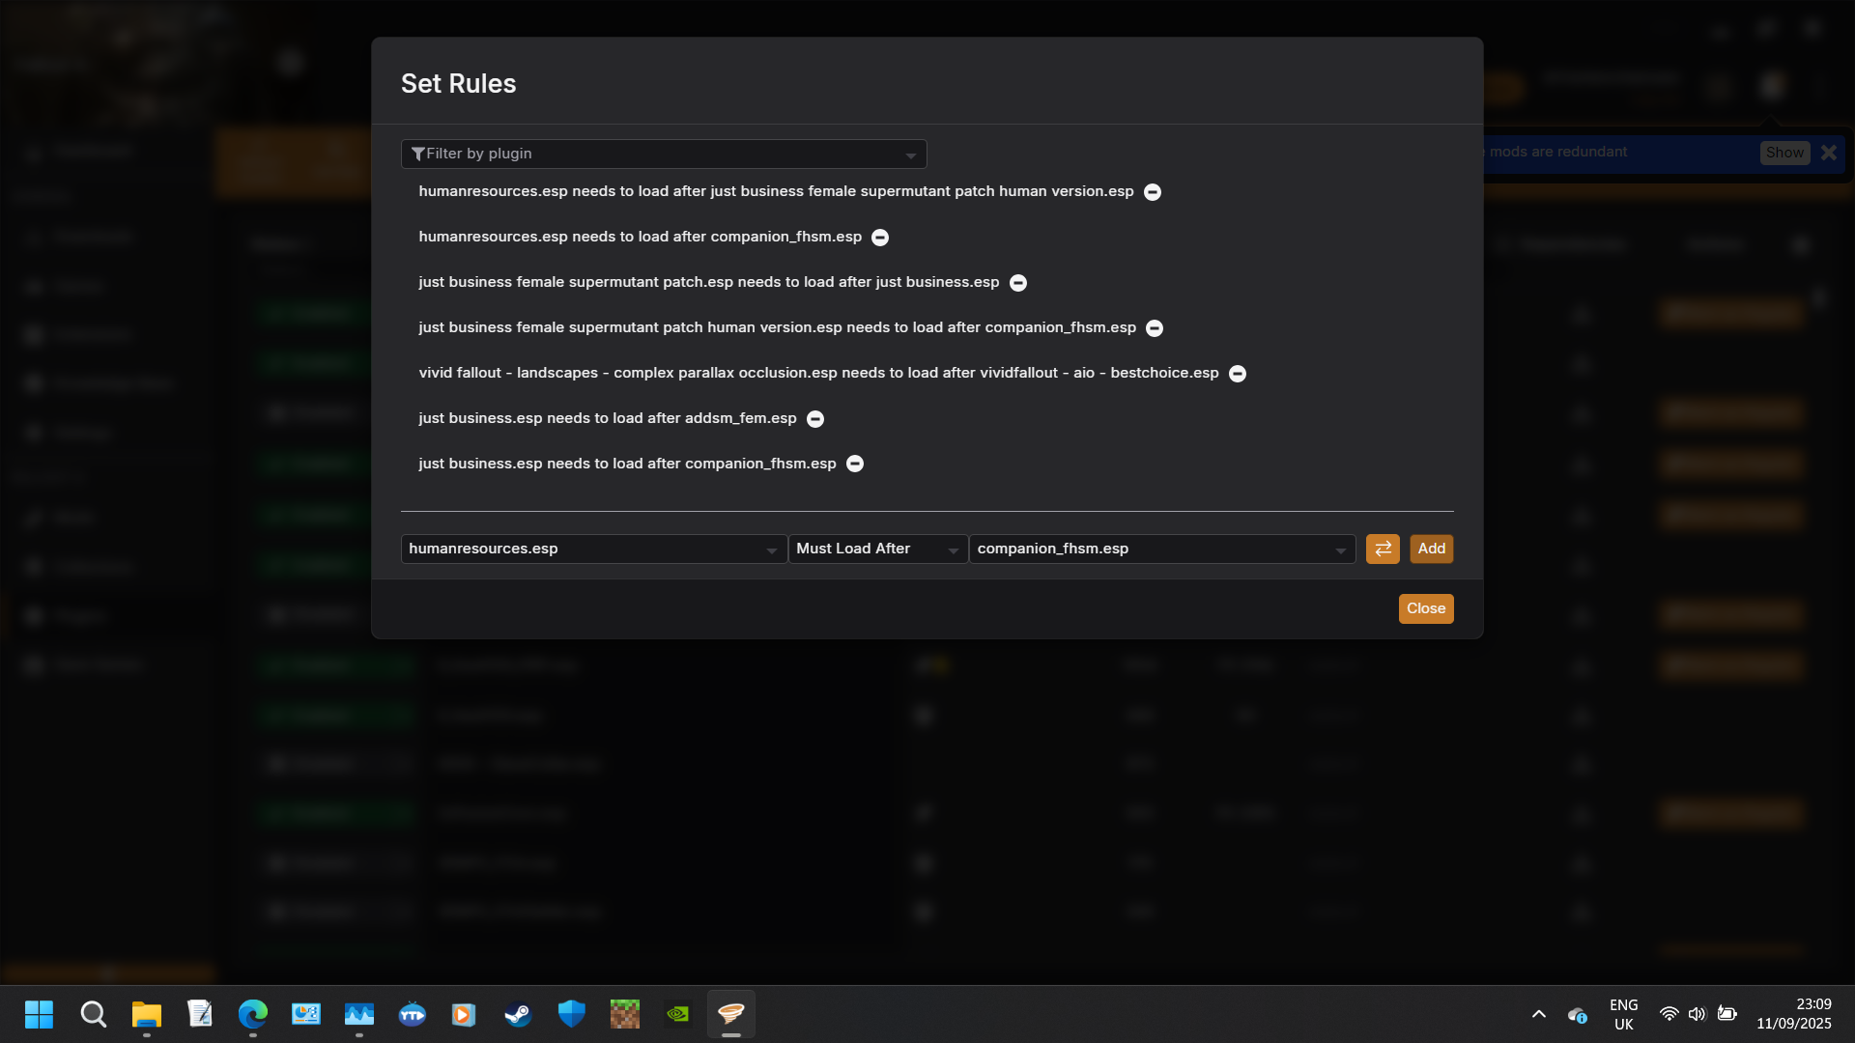Open the volume control
This screenshot has height=1043, width=1855.
[x=1698, y=1014]
